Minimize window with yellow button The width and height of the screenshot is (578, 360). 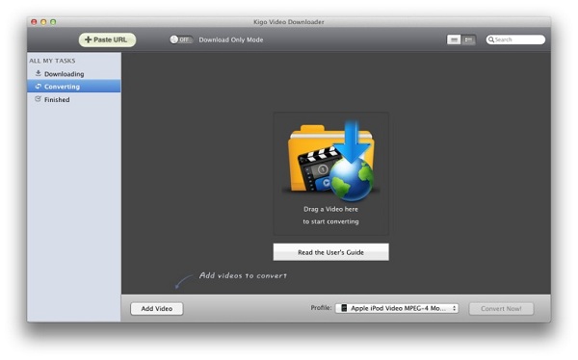point(43,22)
